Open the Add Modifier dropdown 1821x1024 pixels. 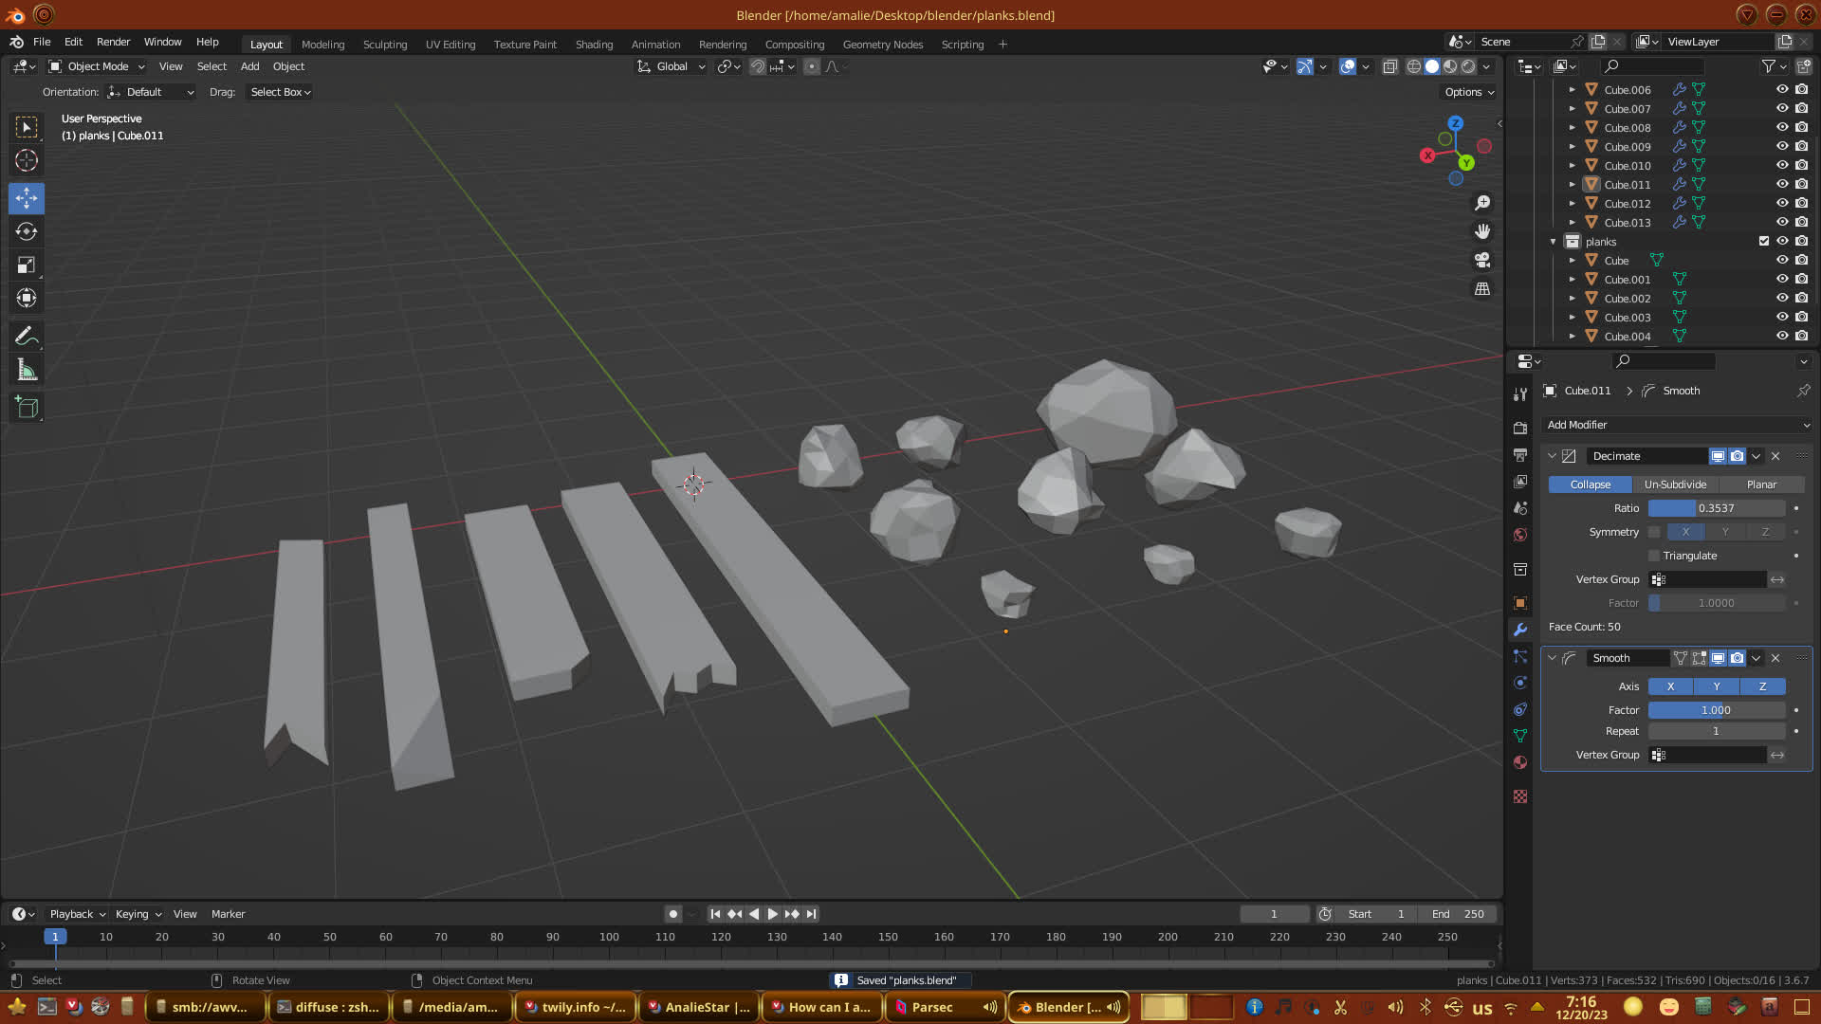pos(1677,425)
